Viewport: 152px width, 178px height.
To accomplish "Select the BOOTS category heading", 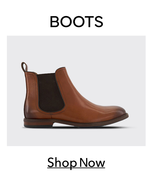I will pyautogui.click(x=76, y=22).
